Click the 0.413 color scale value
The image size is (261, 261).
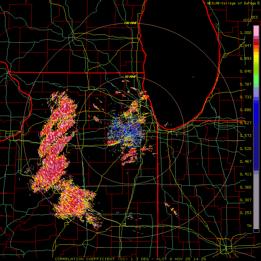(246, 174)
